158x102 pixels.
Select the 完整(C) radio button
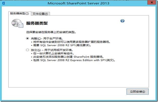(27, 38)
